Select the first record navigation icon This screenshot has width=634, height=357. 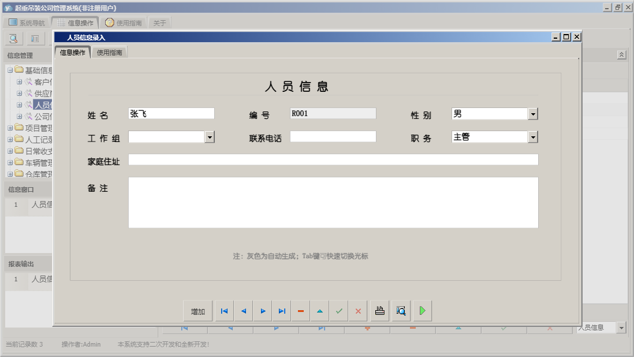tap(224, 311)
